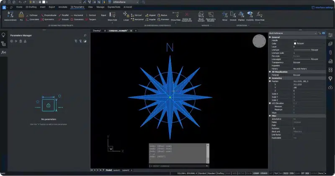The height and width of the screenshot is (176, 335).
Task: Click the Delete 2D Constraints icon
Action: [x=187, y=15]
